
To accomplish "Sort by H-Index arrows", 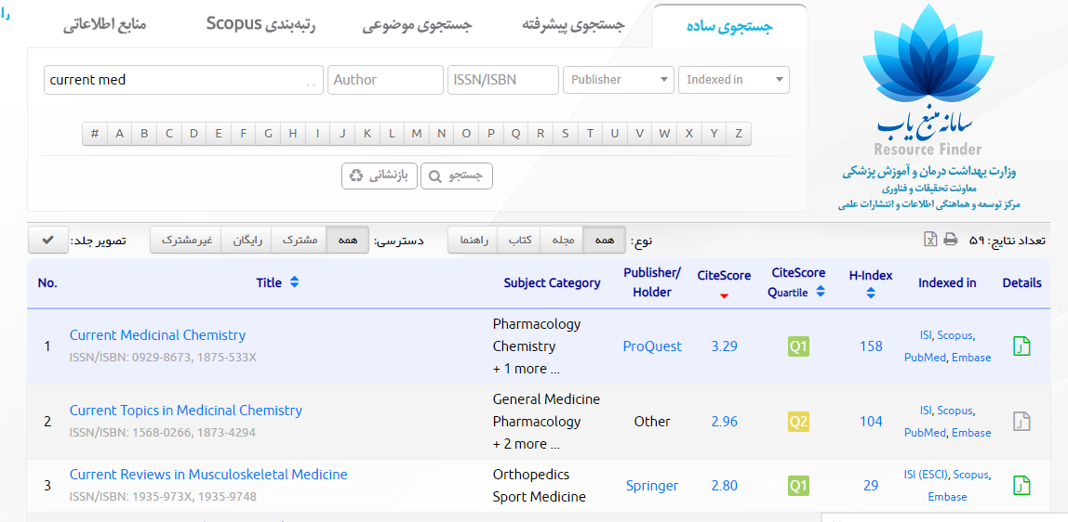I will click(x=871, y=294).
